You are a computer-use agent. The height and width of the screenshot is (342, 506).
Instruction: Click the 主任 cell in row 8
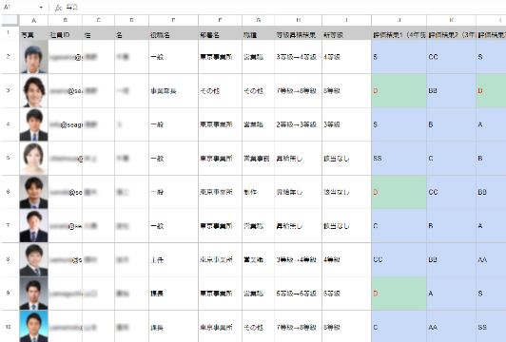[x=174, y=259]
